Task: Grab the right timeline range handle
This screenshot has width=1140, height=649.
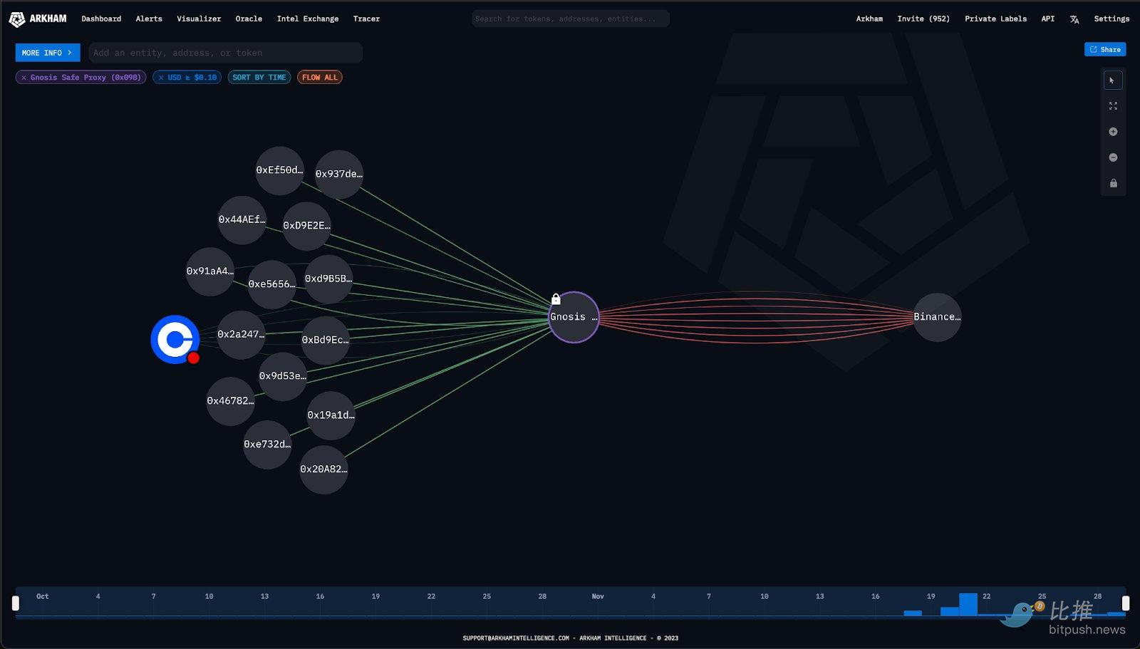Action: click(x=1126, y=603)
